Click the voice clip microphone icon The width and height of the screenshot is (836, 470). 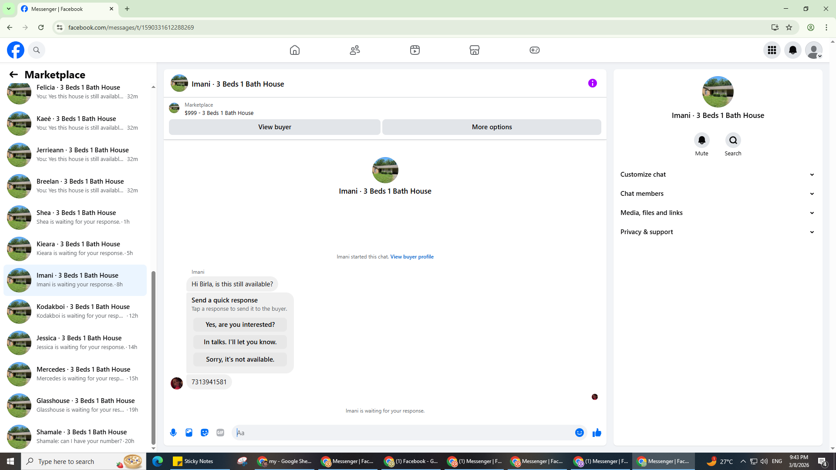point(173,433)
